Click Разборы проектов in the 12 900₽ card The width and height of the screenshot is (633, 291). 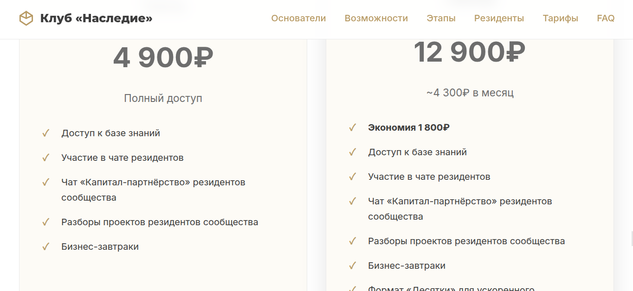pyautogui.click(x=466, y=241)
